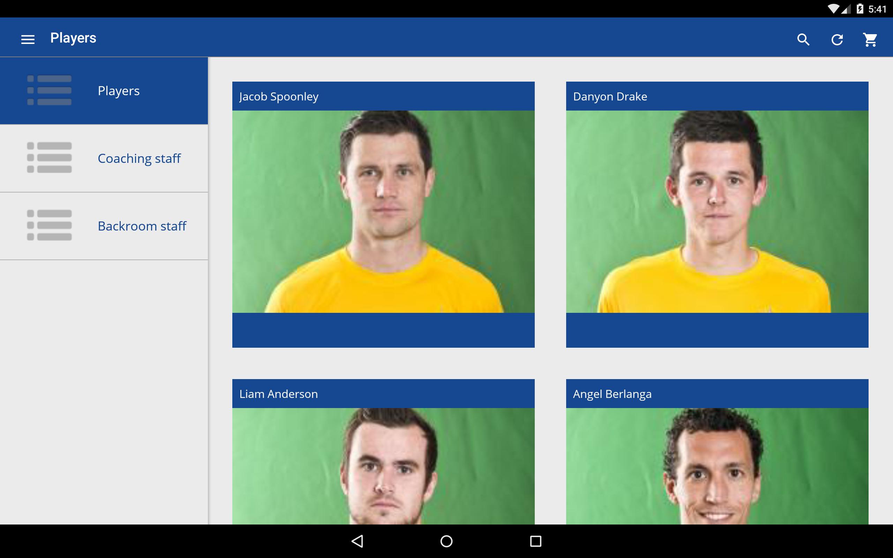Image resolution: width=893 pixels, height=558 pixels.
Task: Open the Coaching staff section
Action: pyautogui.click(x=104, y=158)
